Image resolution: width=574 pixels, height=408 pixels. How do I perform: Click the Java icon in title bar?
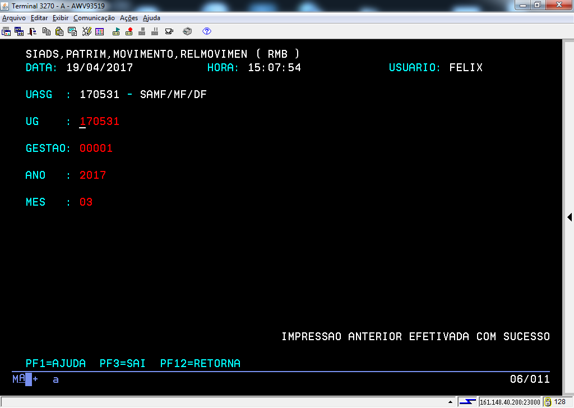(x=4, y=6)
